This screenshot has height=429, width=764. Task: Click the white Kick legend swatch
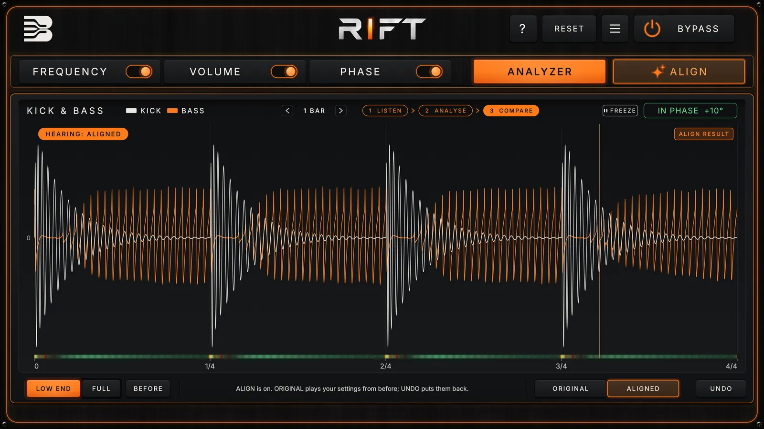pos(131,111)
